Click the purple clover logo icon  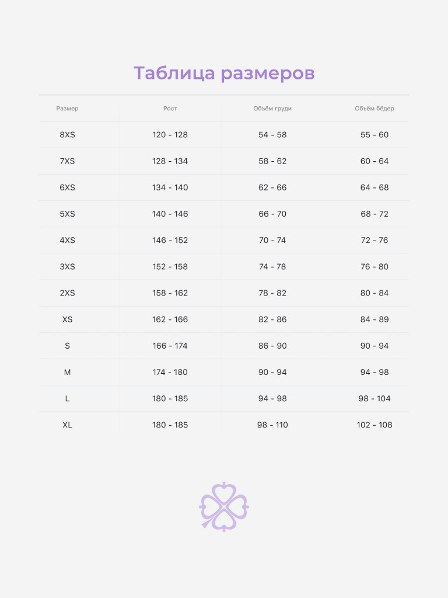224,506
